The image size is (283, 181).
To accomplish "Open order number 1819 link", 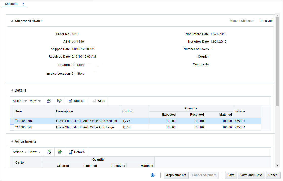I will click(x=75, y=34).
